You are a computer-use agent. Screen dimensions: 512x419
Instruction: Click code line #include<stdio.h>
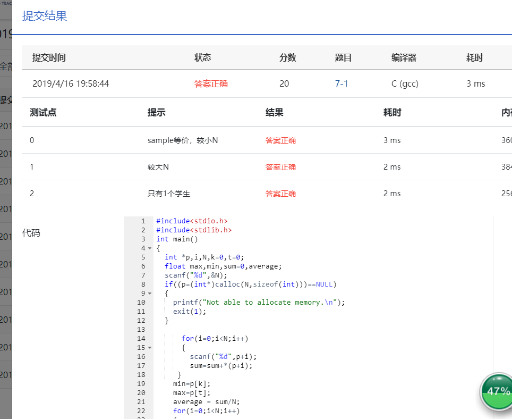[x=192, y=221]
